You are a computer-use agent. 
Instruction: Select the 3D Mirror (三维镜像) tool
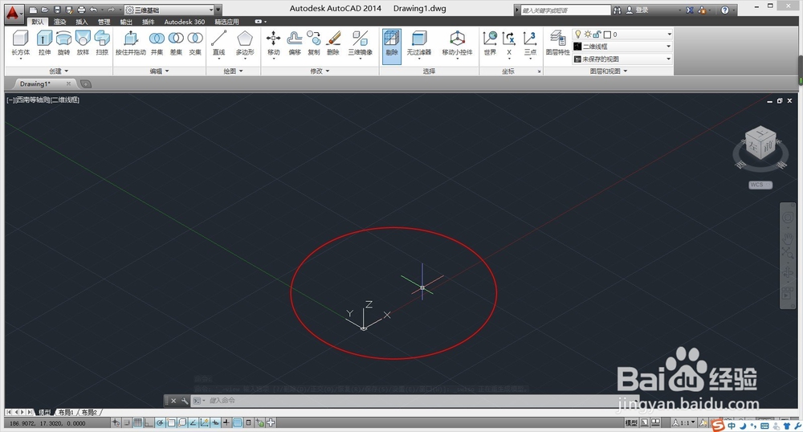click(x=360, y=43)
